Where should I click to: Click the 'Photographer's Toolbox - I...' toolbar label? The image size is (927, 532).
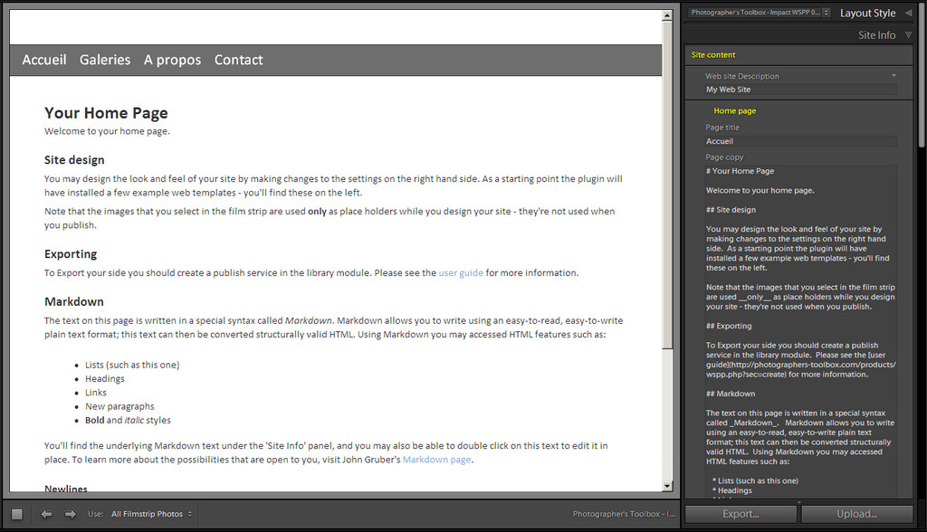coord(624,514)
